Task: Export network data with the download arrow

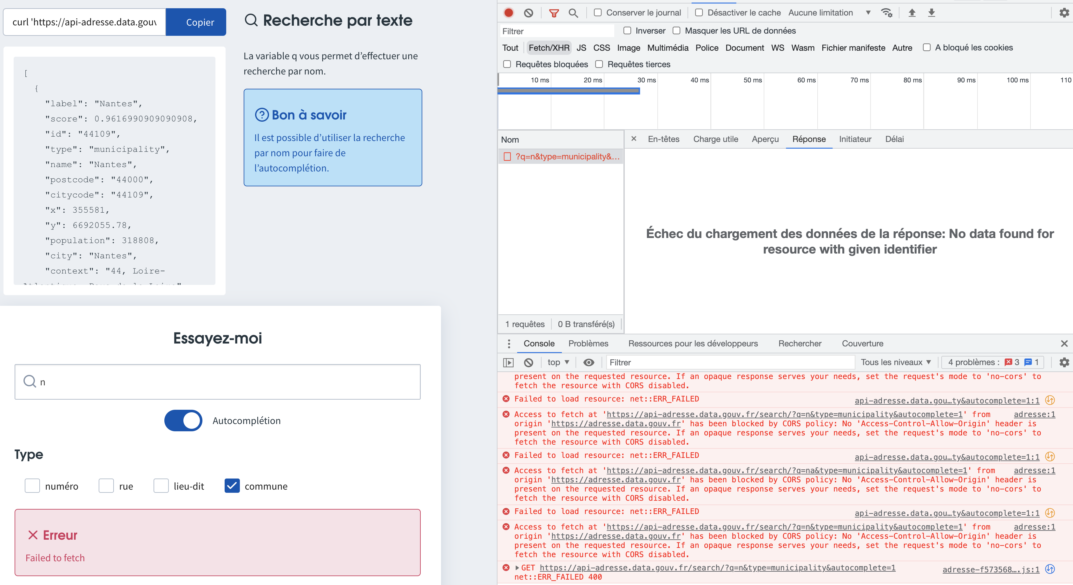Action: point(931,12)
